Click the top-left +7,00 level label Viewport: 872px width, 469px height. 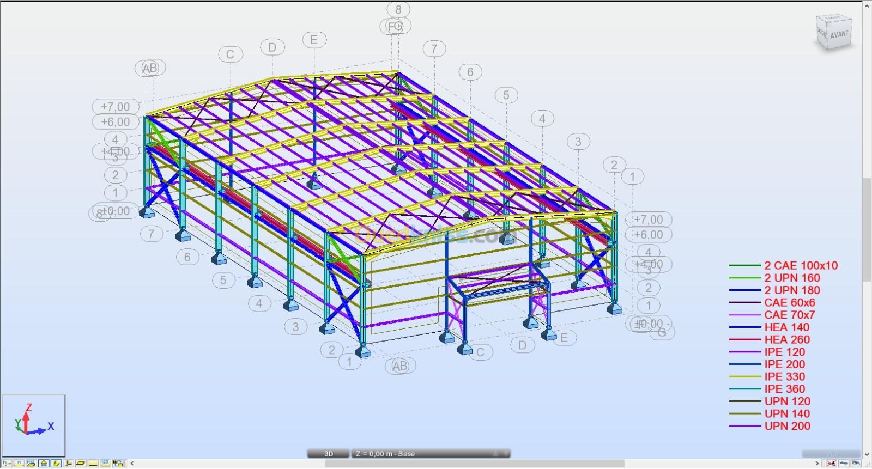(x=116, y=107)
